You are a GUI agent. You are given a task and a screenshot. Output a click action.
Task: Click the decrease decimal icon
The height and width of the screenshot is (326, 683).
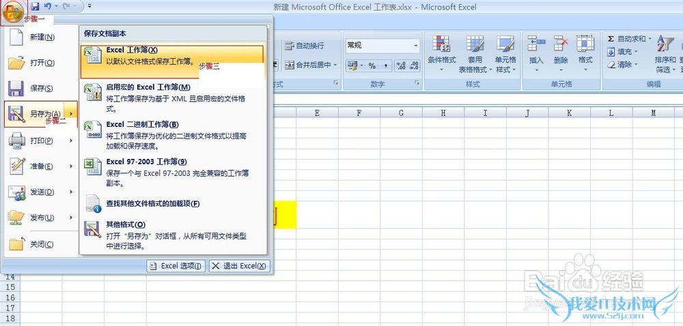(x=415, y=65)
